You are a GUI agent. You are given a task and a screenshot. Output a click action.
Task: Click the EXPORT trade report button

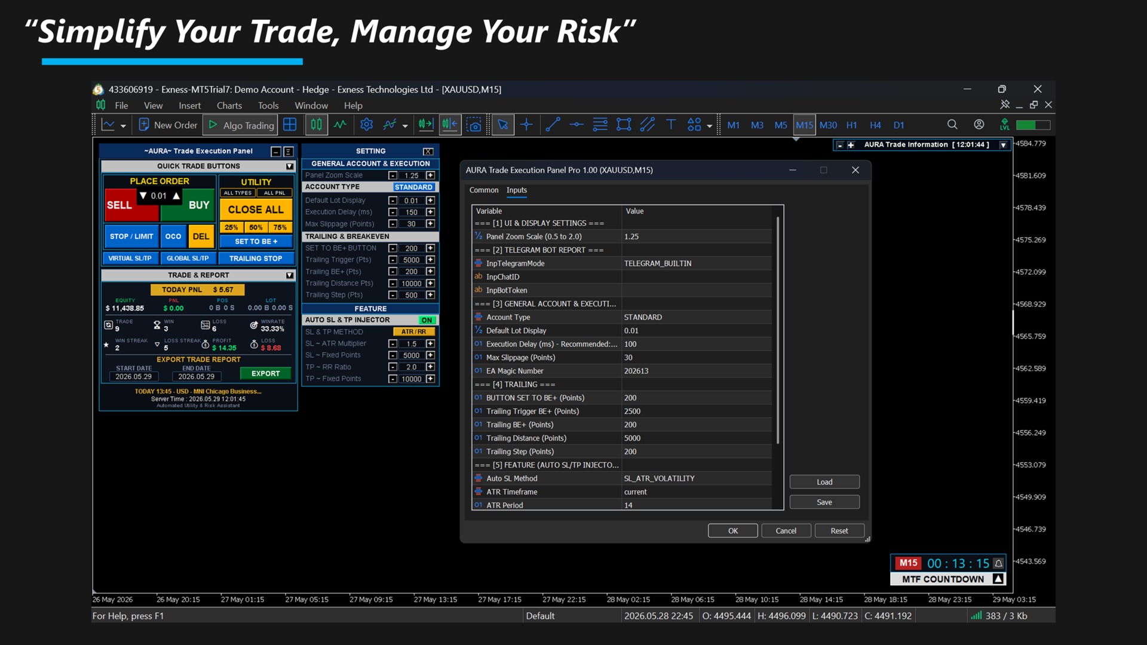pos(265,373)
